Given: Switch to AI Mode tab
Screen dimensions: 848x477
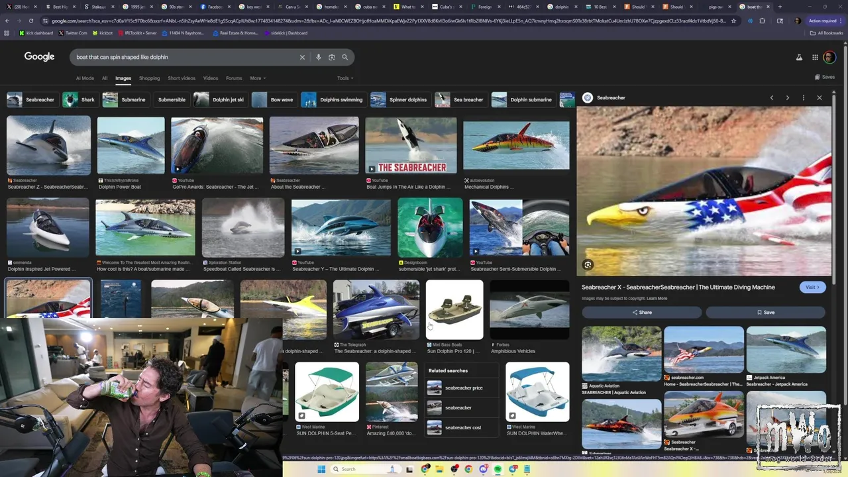Looking at the screenshot, I should pyautogui.click(x=85, y=78).
